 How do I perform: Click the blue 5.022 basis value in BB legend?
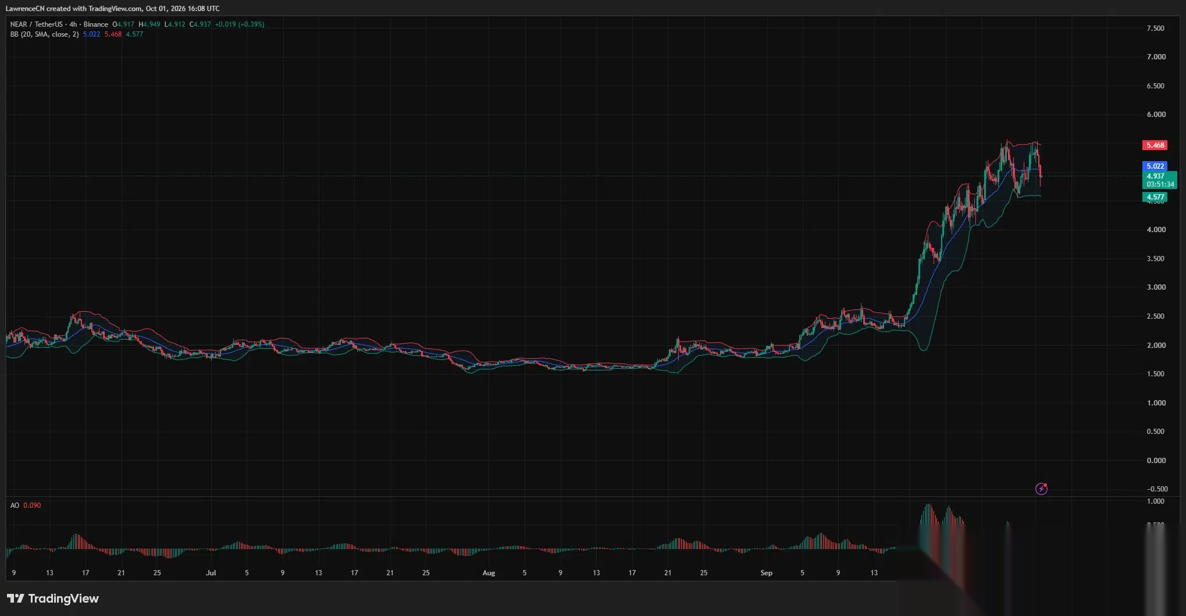(x=91, y=34)
